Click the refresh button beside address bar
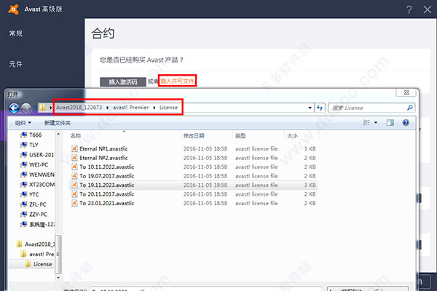The width and height of the screenshot is (437, 291). coord(319,108)
